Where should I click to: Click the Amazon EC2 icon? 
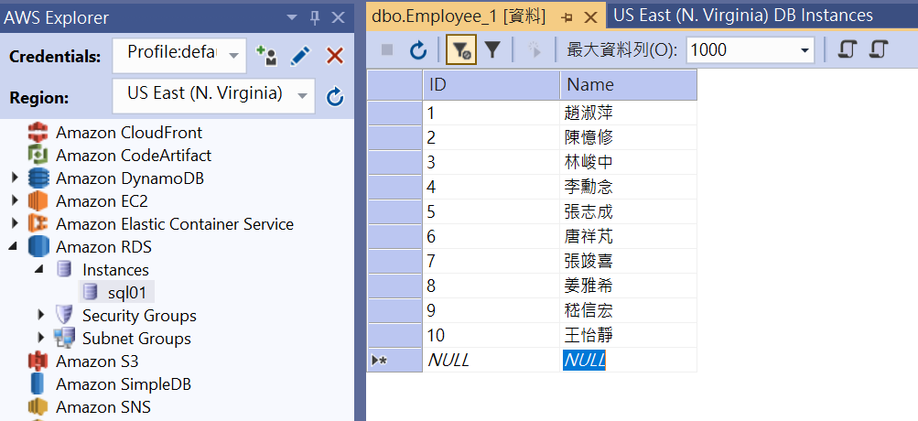tap(38, 200)
